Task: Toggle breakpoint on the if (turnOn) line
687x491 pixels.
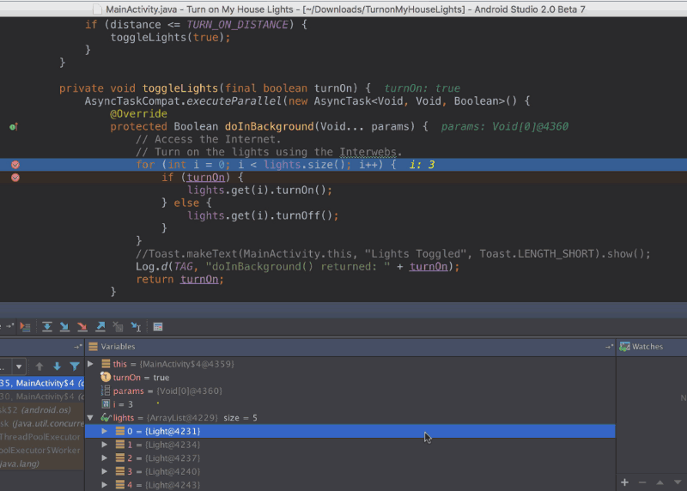Action: tap(15, 177)
